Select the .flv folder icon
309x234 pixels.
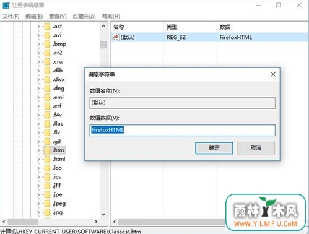pos(47,133)
